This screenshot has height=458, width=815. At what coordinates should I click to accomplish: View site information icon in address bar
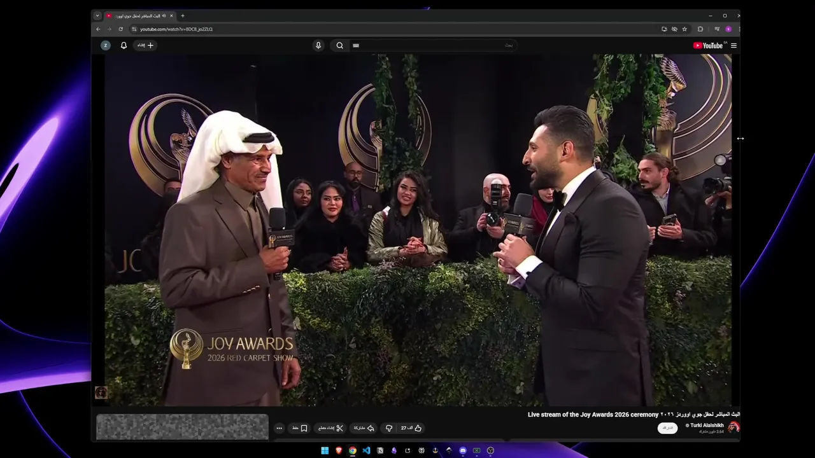(x=134, y=29)
